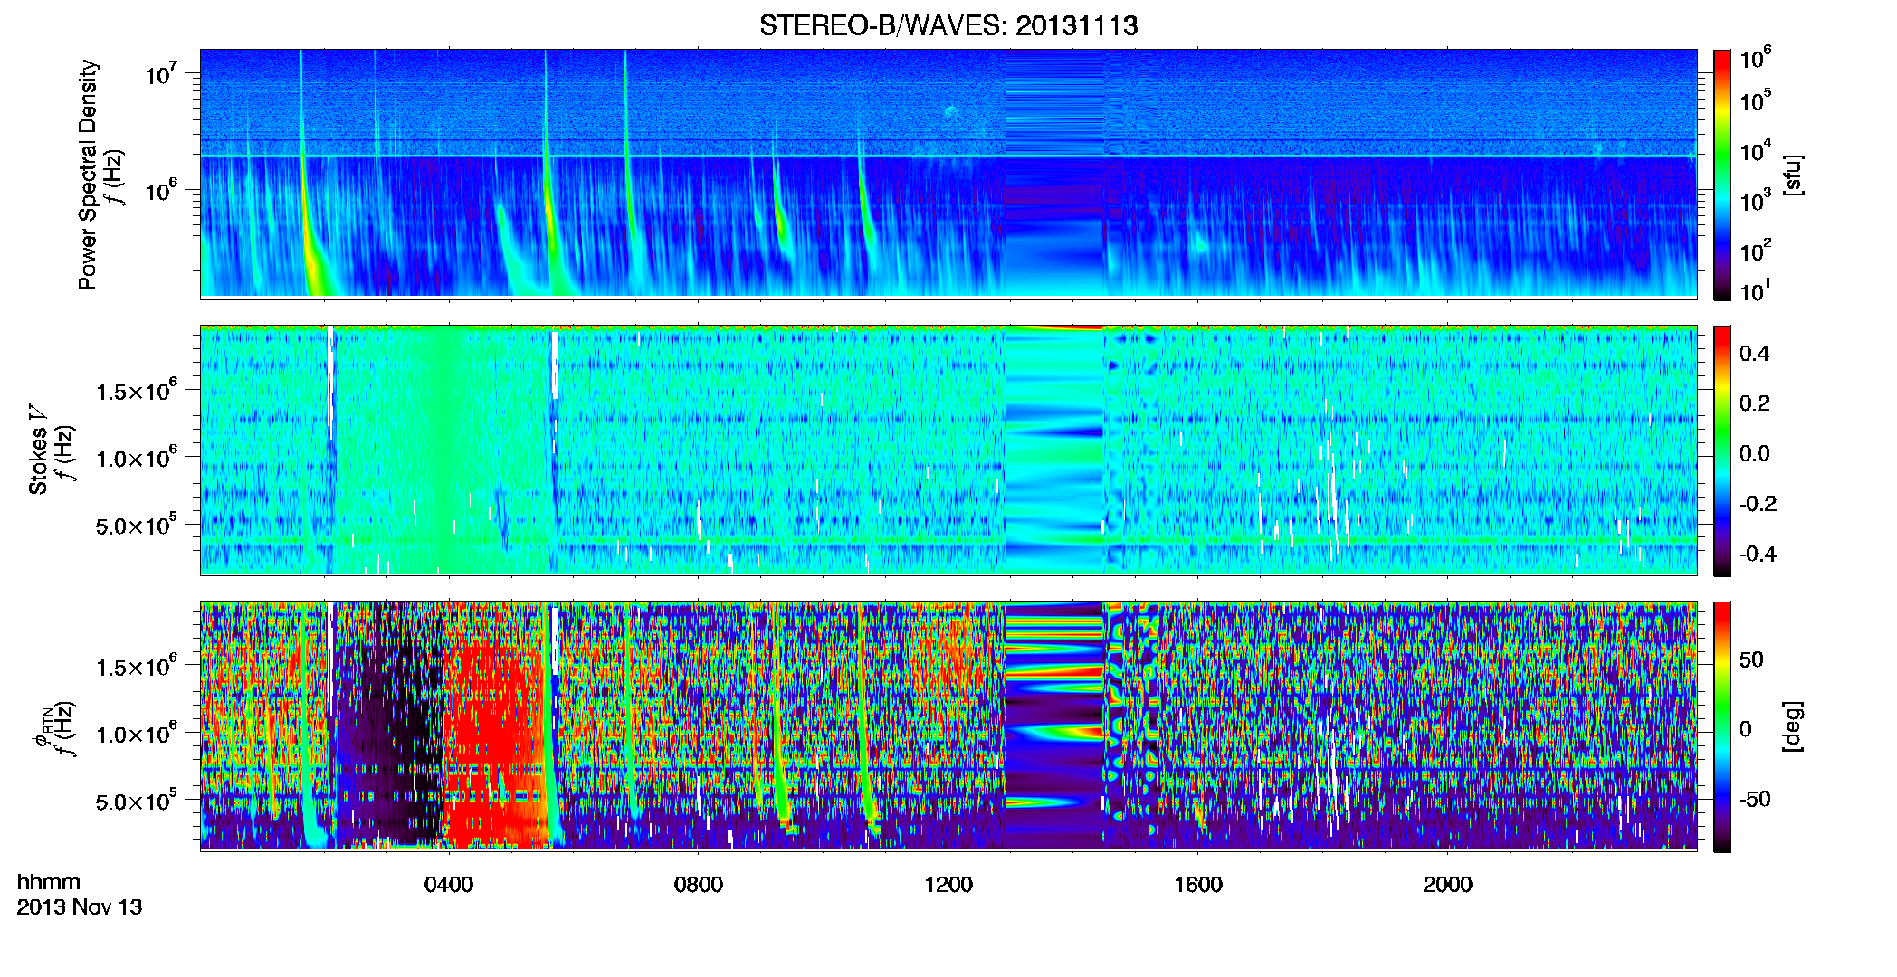Image resolution: width=1897 pixels, height=977 pixels.
Task: Click the 2000 time tick label
Action: (x=1448, y=885)
